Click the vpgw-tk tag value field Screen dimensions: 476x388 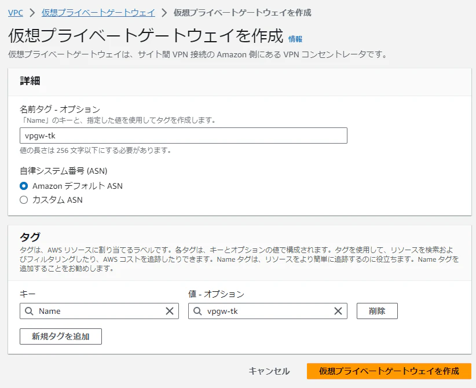click(268, 311)
